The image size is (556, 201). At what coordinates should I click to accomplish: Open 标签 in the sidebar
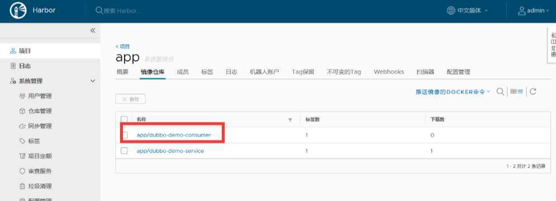34,141
